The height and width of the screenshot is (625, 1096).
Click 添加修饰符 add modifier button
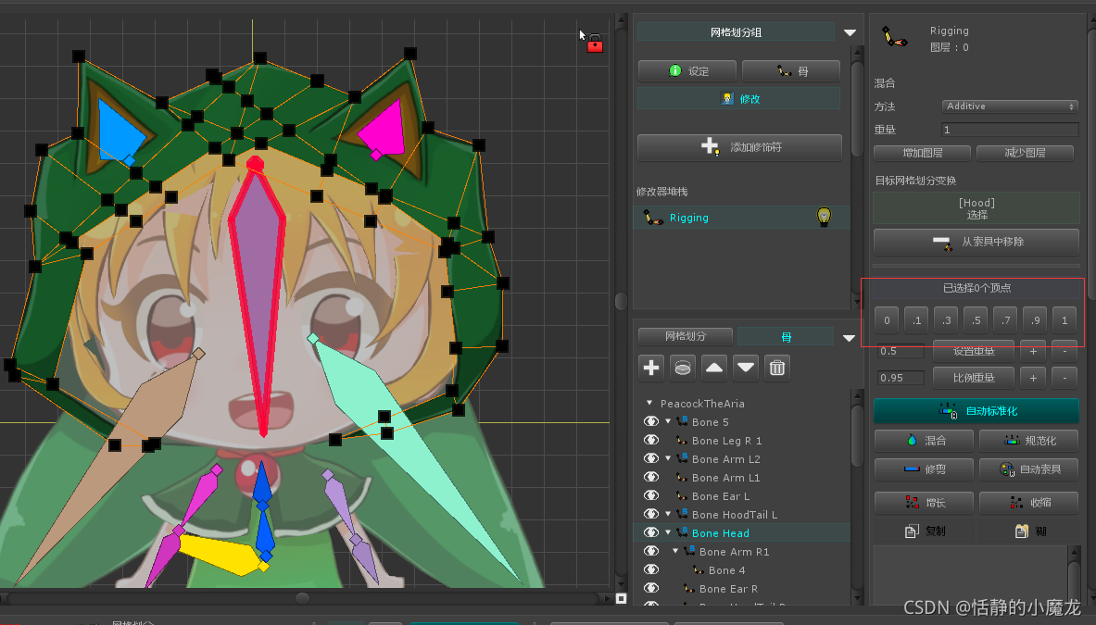(739, 146)
